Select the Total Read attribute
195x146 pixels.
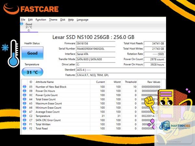coord(42,128)
